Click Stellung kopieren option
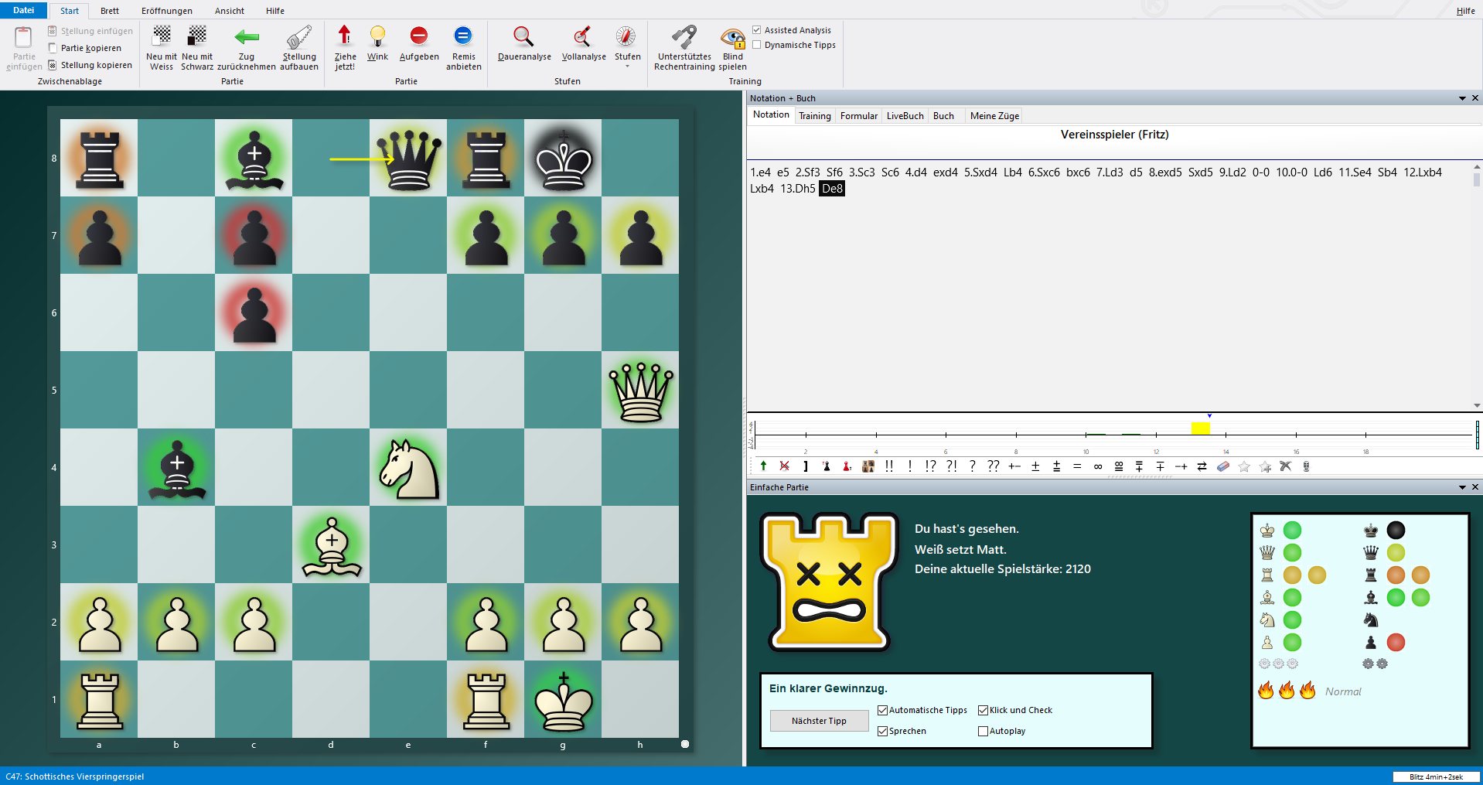1483x785 pixels. coord(90,65)
